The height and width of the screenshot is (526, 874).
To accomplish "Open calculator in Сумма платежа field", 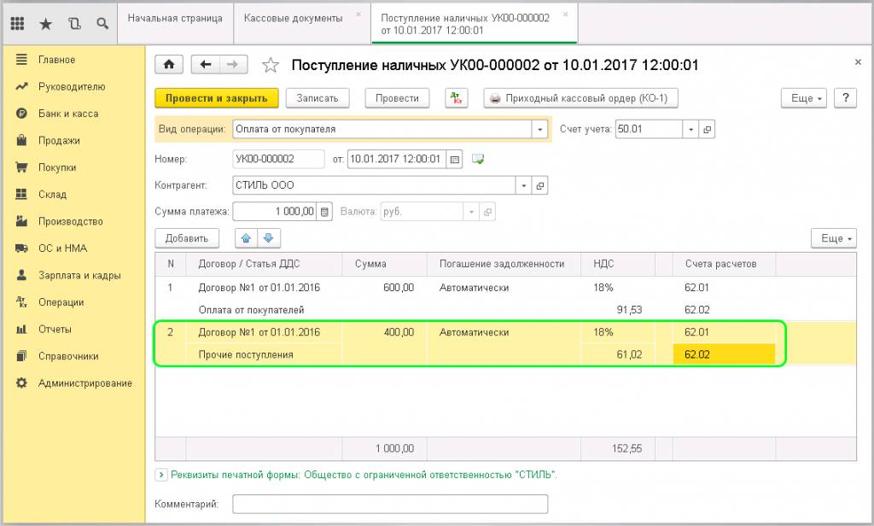I will click(x=325, y=212).
